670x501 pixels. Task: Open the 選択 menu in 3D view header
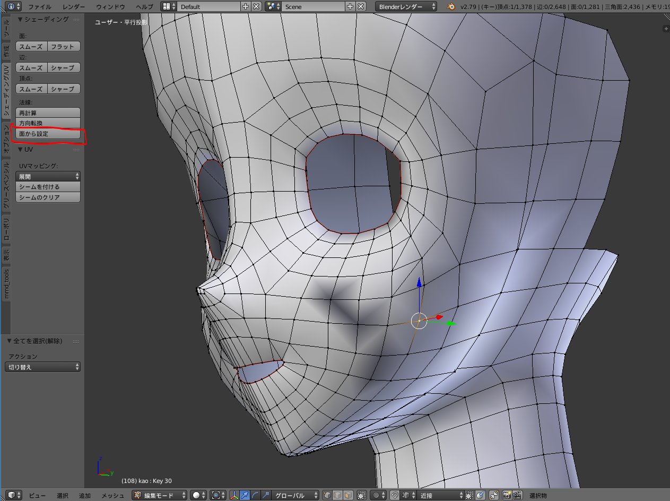point(62,495)
